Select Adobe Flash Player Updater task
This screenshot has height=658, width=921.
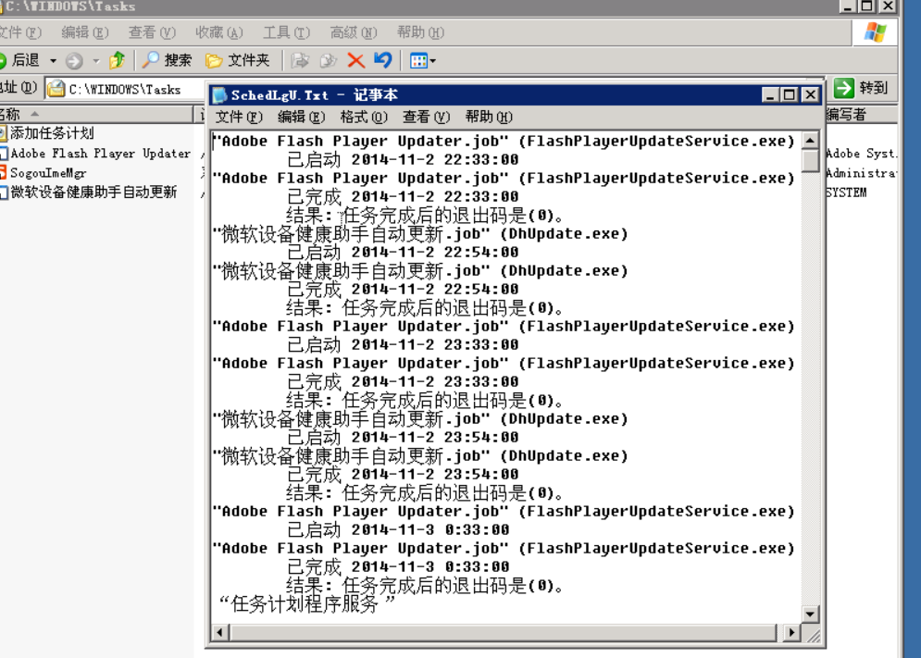[101, 154]
